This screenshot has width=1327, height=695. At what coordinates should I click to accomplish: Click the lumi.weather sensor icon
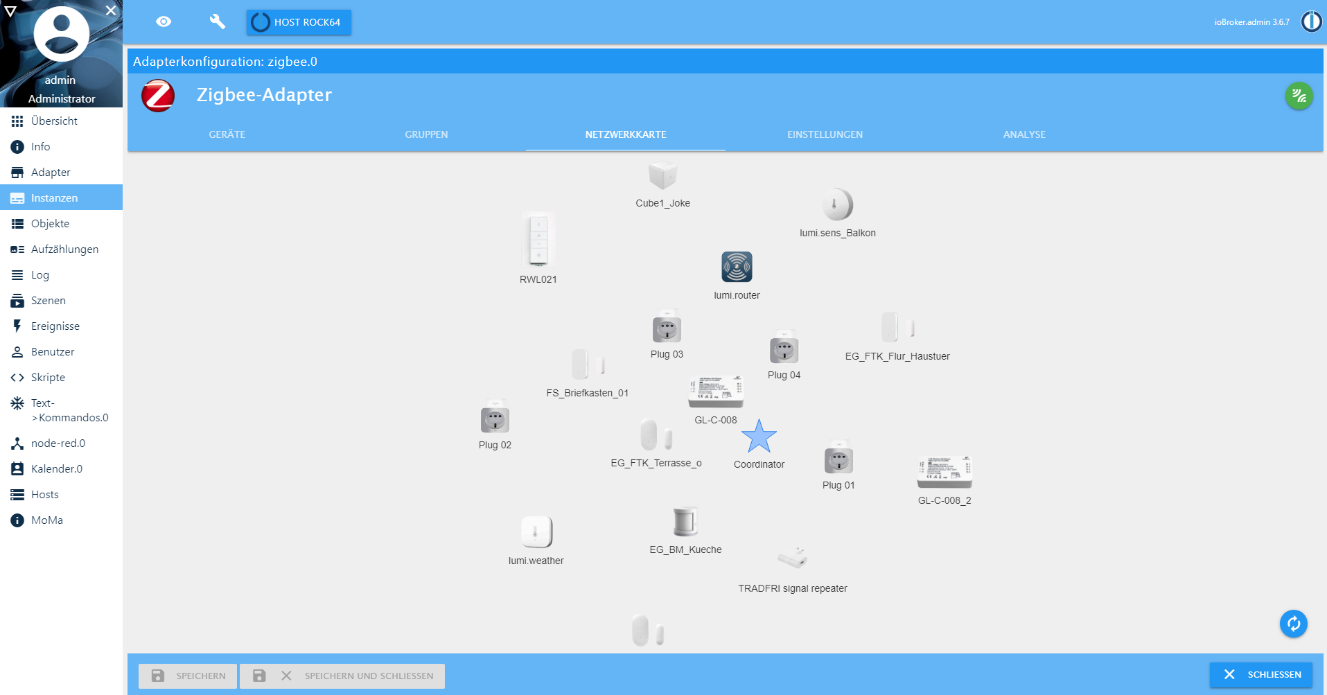536,532
